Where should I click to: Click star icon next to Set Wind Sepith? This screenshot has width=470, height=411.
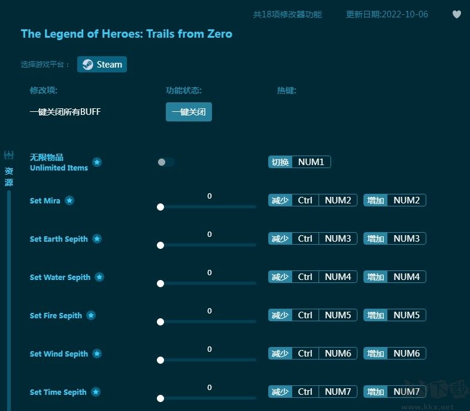[97, 354]
